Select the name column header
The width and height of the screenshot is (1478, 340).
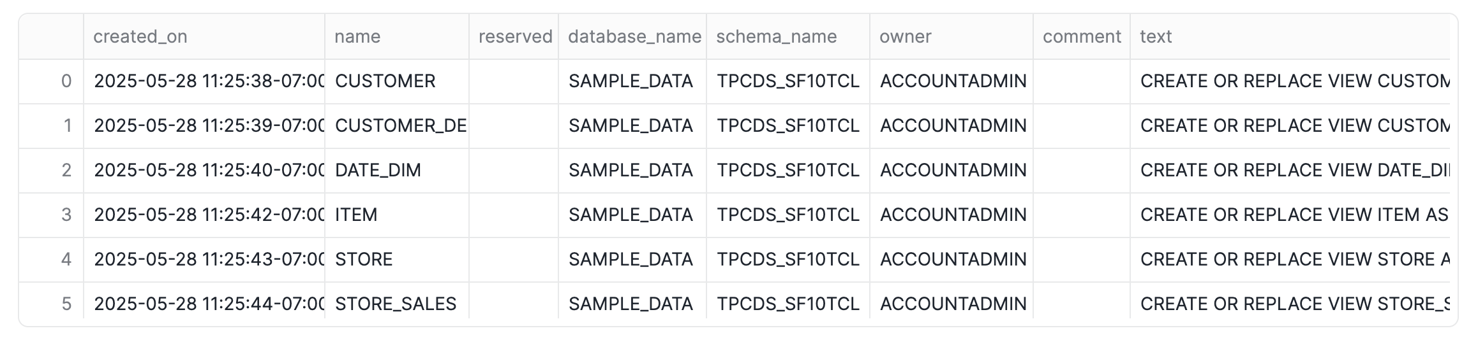point(397,37)
